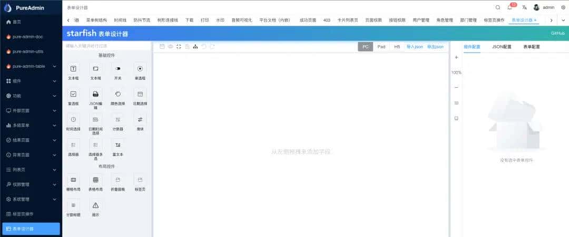
Task: Expand the 权限管理 sidebar menu
Action: [31, 184]
